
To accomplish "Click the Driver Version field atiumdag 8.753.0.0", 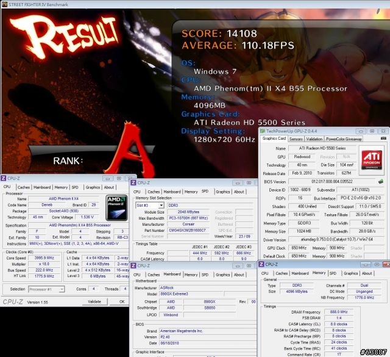I will [336, 240].
